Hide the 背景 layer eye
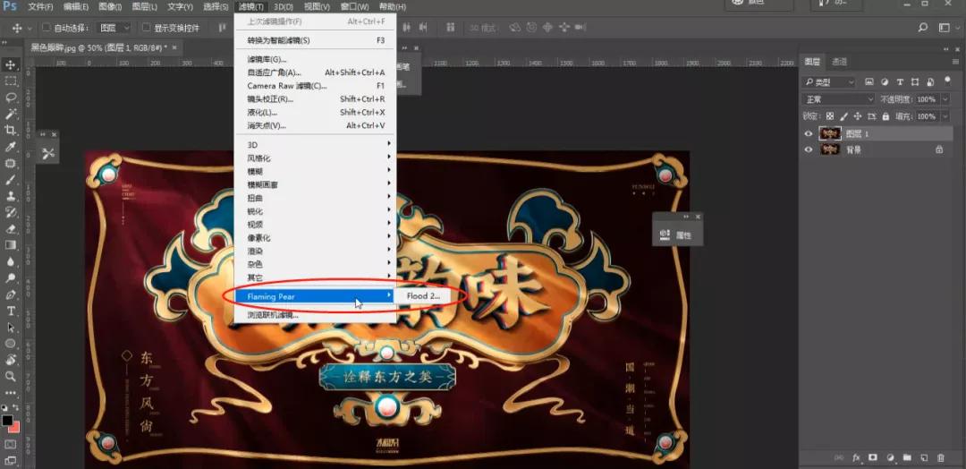966x469 pixels. pos(809,149)
